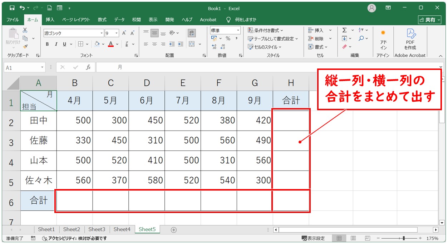This screenshot has height=244, width=448.
Task: Click the Create PDF (PDFを作成) icon
Action: (x=410, y=39)
